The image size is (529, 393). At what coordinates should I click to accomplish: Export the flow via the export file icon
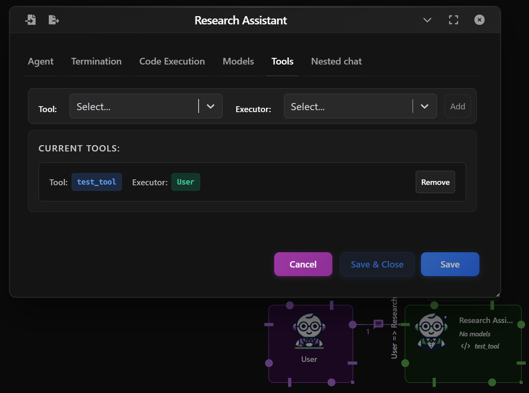pos(53,20)
